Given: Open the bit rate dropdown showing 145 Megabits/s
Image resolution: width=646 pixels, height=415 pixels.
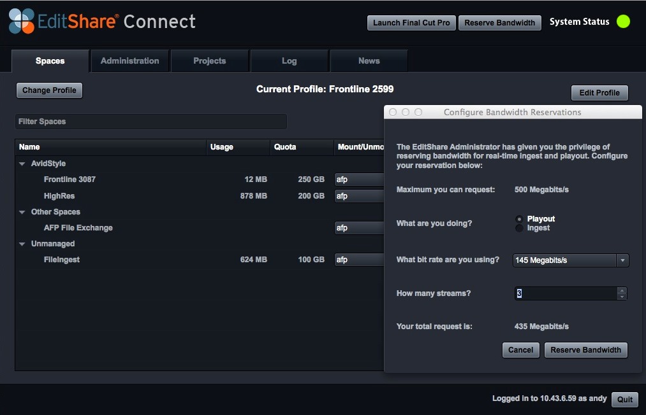Looking at the screenshot, I should 571,260.
